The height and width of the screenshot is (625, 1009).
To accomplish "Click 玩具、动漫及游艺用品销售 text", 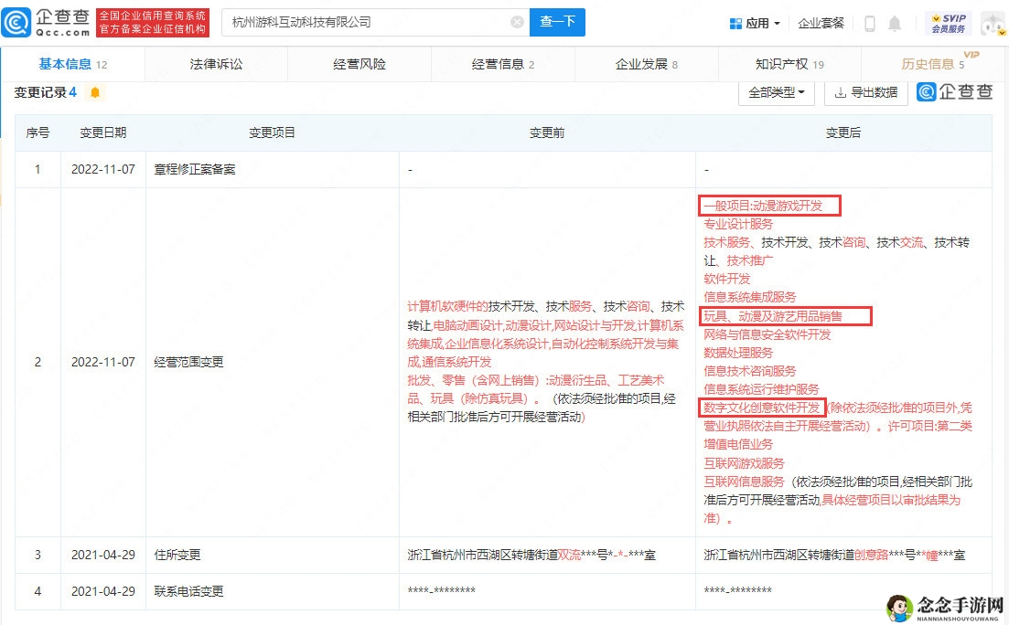I will click(x=773, y=316).
